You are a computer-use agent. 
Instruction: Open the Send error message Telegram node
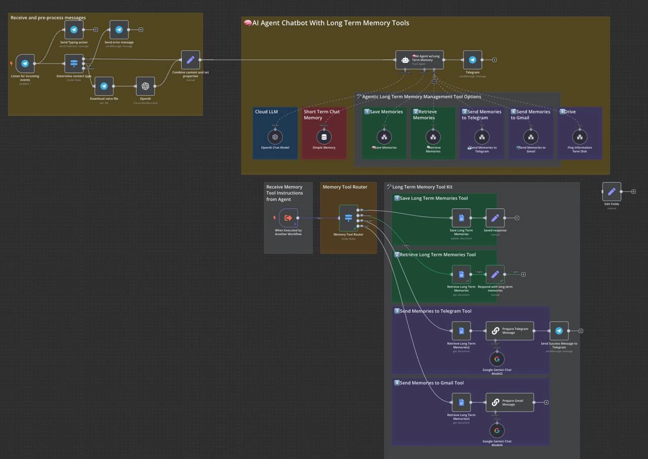point(119,29)
